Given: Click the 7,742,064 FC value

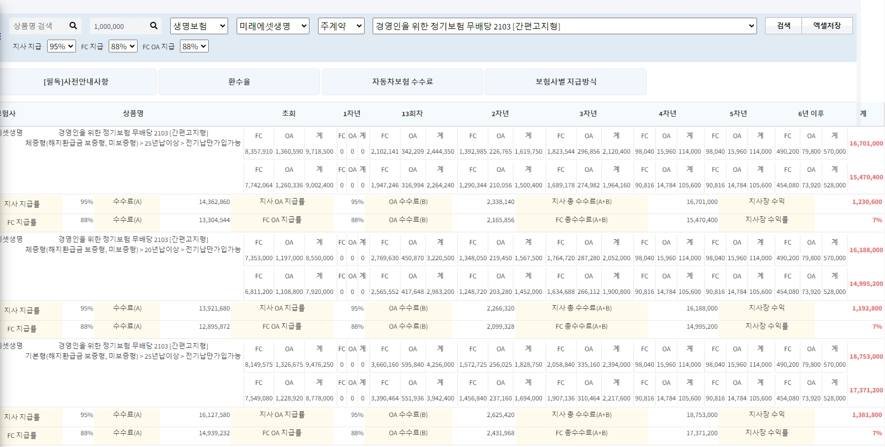Looking at the screenshot, I should [259, 185].
